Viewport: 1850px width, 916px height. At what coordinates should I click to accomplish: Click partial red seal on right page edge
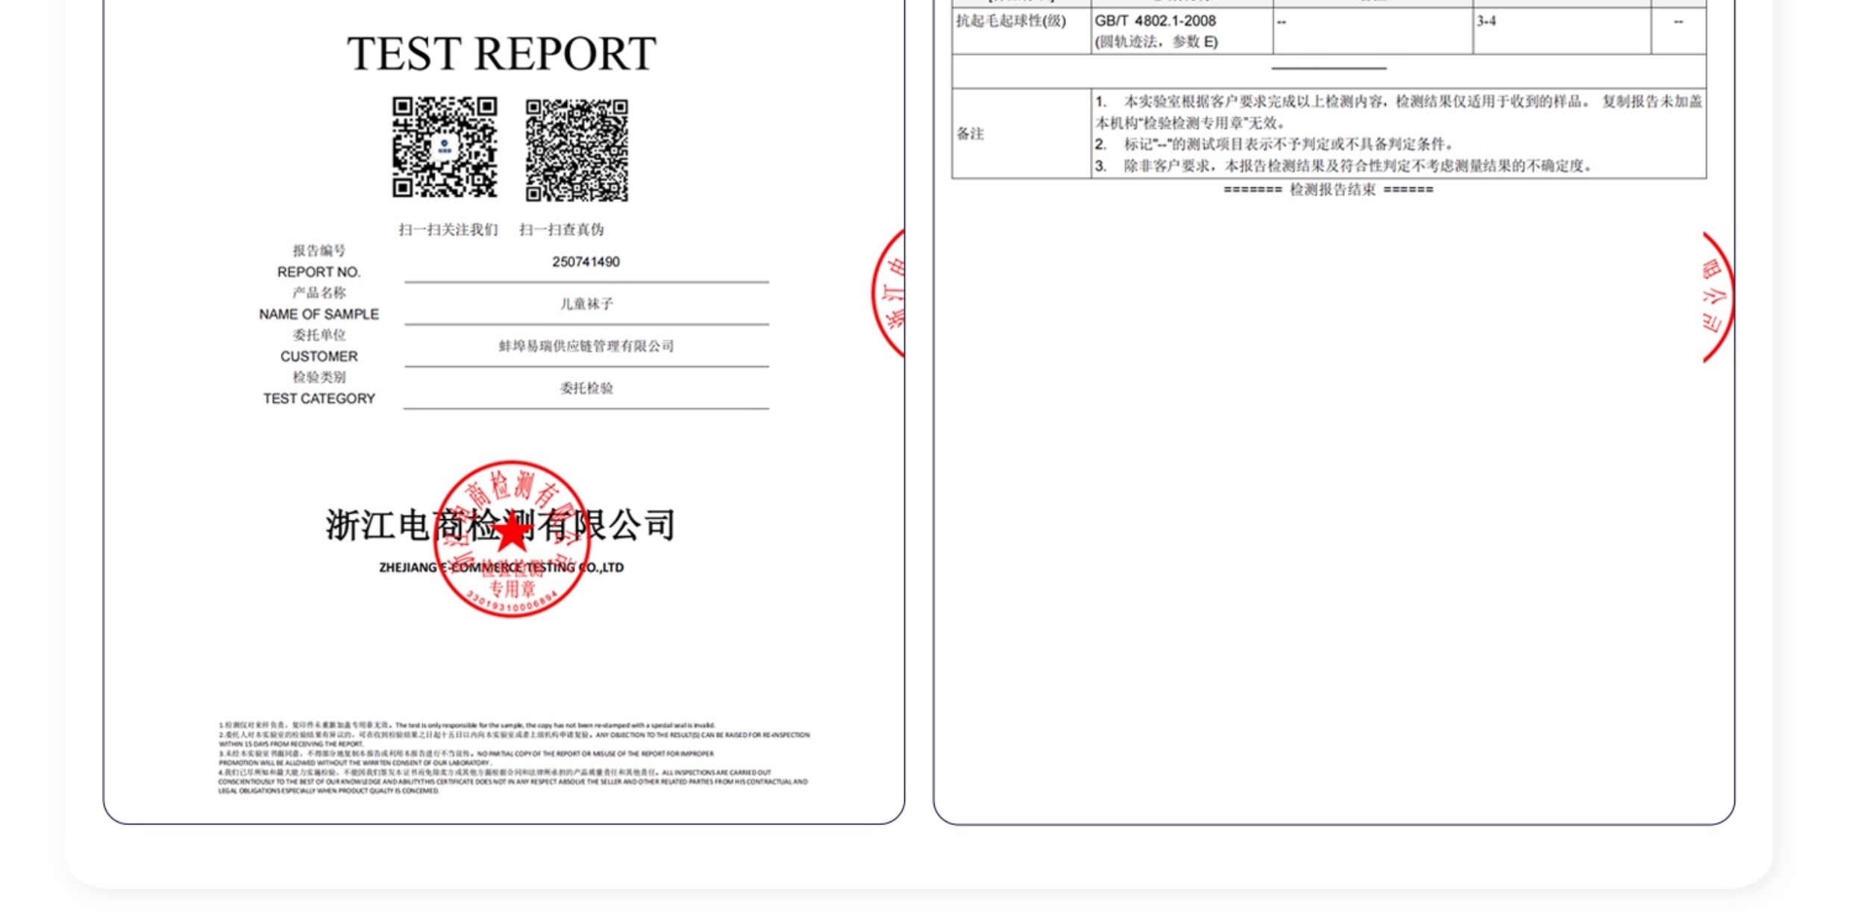[x=1717, y=297]
